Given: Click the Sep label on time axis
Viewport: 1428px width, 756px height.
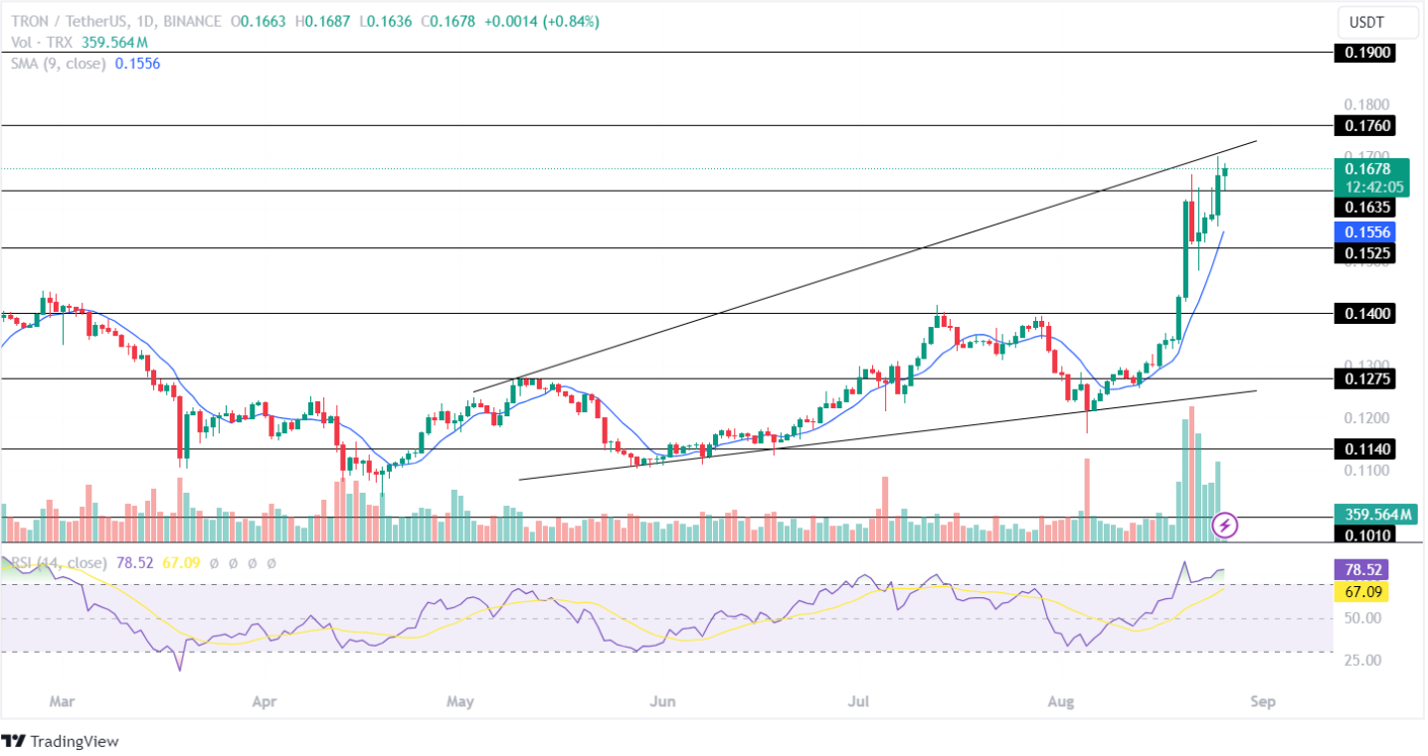Looking at the screenshot, I should (x=1262, y=701).
